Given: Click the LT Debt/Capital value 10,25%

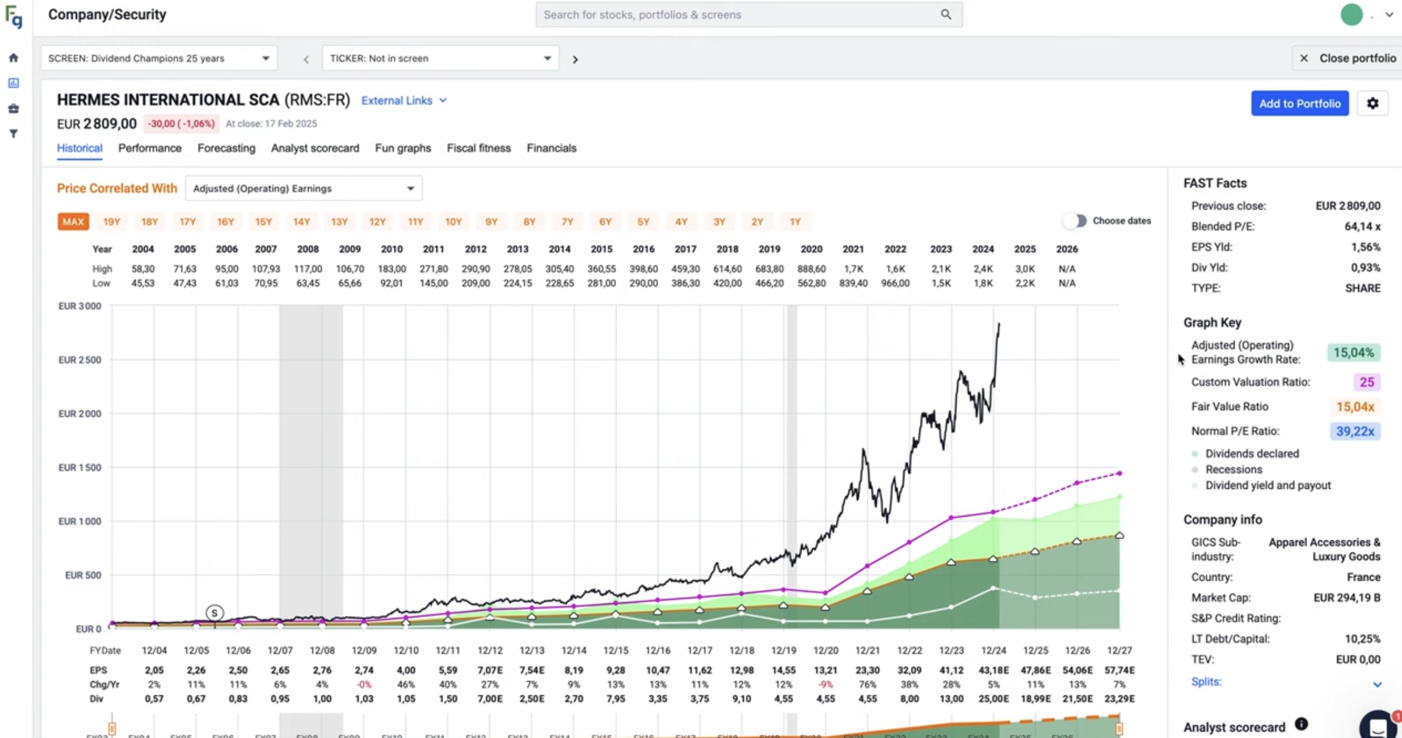Looking at the screenshot, I should tap(1362, 639).
